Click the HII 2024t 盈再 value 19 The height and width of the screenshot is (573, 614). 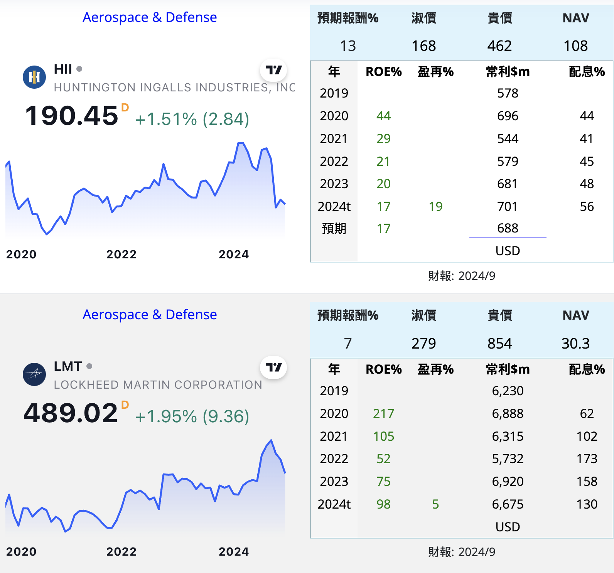pos(435,207)
